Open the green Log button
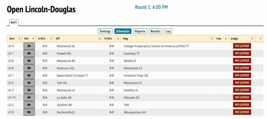Screen dimensions: 267x119 pos(168,31)
